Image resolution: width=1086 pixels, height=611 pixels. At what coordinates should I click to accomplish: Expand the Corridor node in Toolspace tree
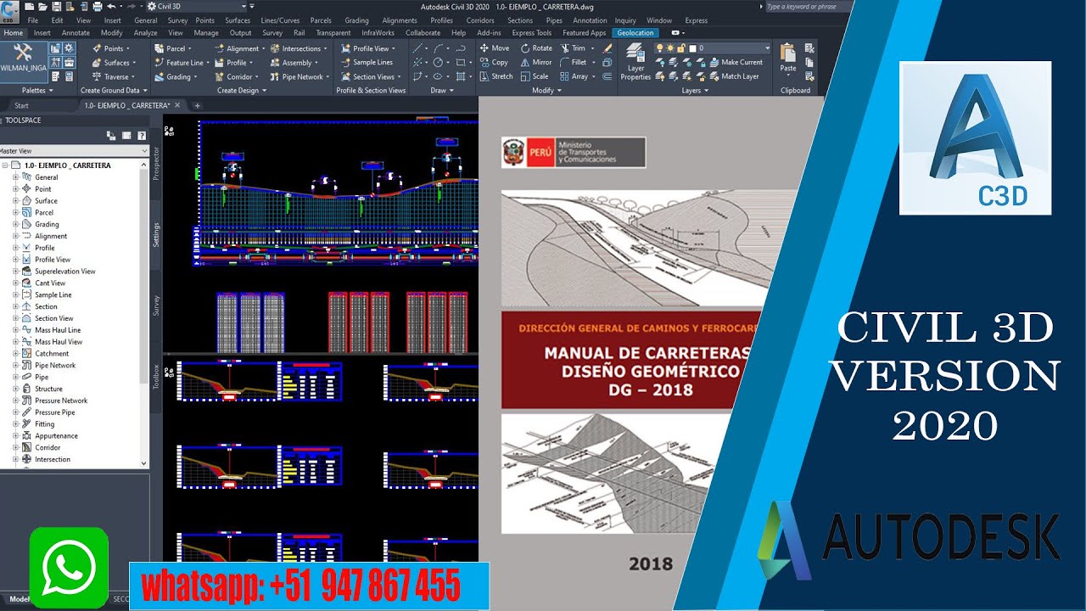click(15, 447)
